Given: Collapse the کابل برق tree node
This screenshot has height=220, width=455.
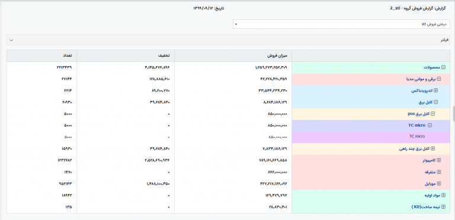Looking at the screenshot, I should 435,102.
